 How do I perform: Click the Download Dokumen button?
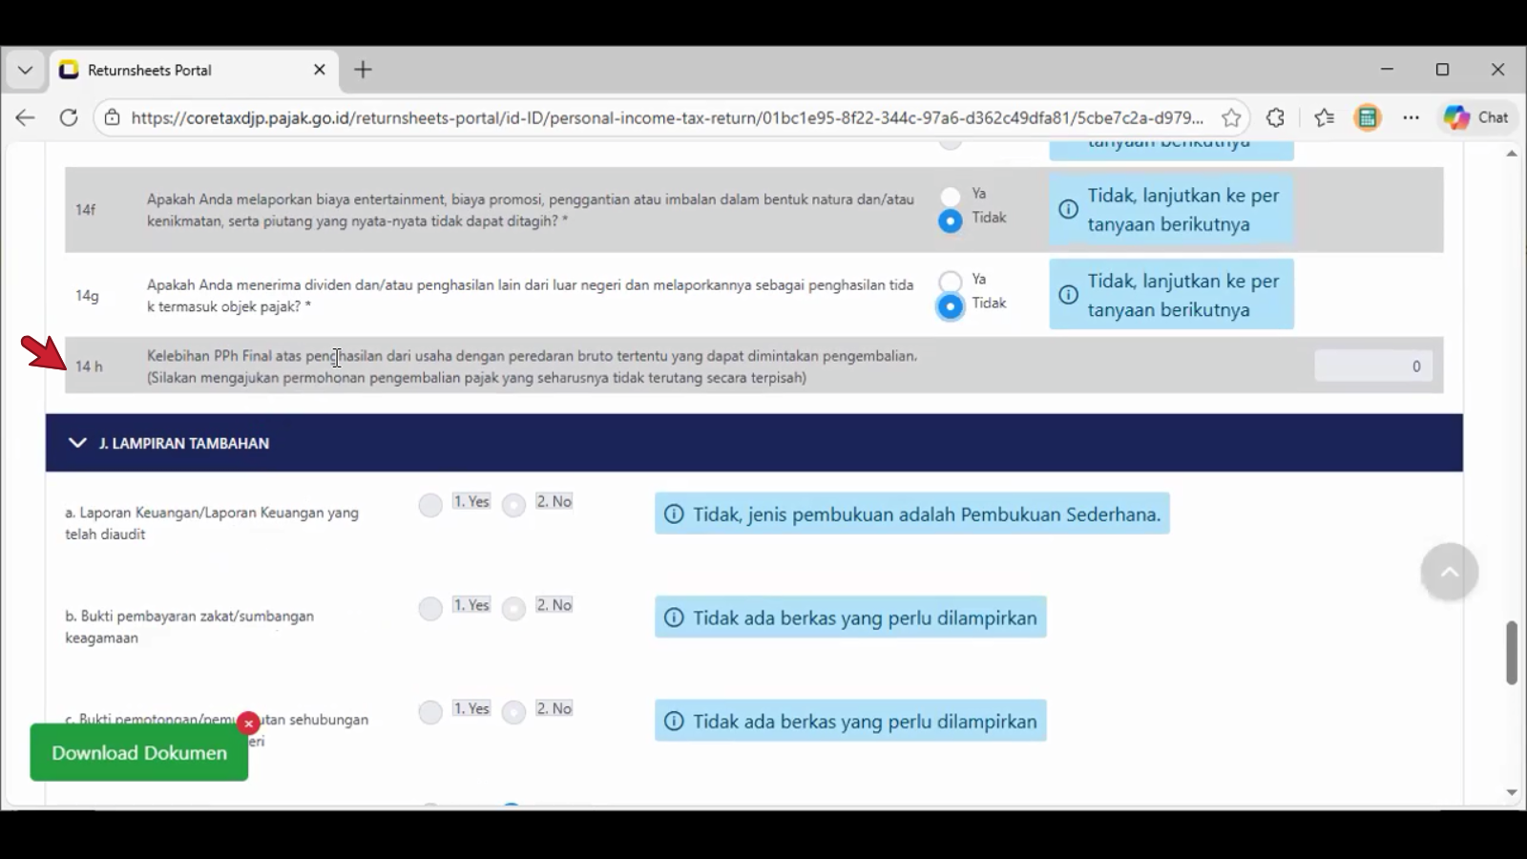139,753
